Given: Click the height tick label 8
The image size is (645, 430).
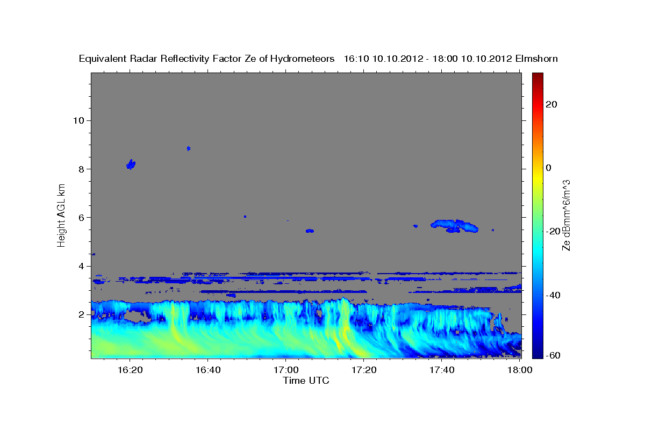Looking at the screenshot, I should pos(81,169).
